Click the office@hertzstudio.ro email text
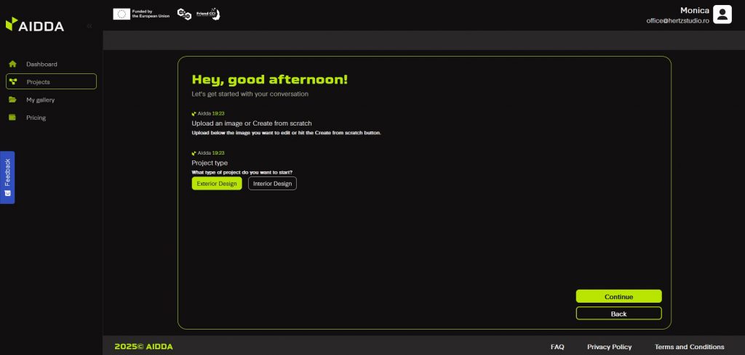Screen dimensions: 745x355 [677, 21]
